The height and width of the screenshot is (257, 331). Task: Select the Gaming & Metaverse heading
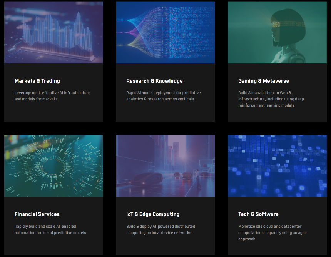pyautogui.click(x=263, y=81)
